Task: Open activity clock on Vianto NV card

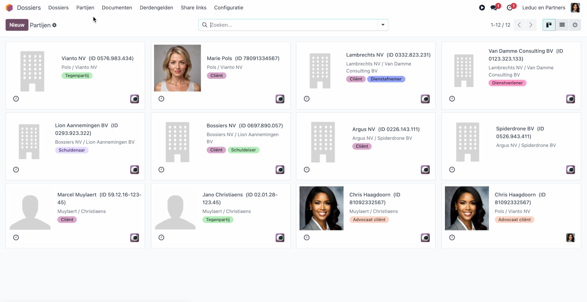Action: (16, 99)
